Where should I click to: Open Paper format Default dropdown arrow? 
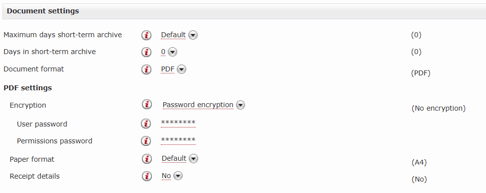coord(193,159)
